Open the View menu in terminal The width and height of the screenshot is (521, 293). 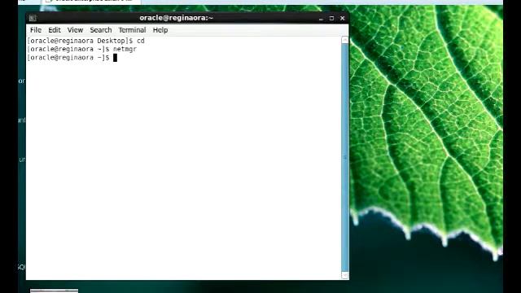[75, 30]
